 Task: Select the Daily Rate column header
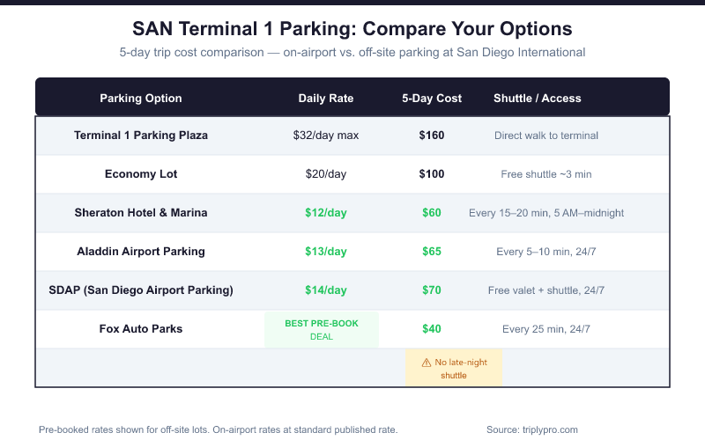326,99
